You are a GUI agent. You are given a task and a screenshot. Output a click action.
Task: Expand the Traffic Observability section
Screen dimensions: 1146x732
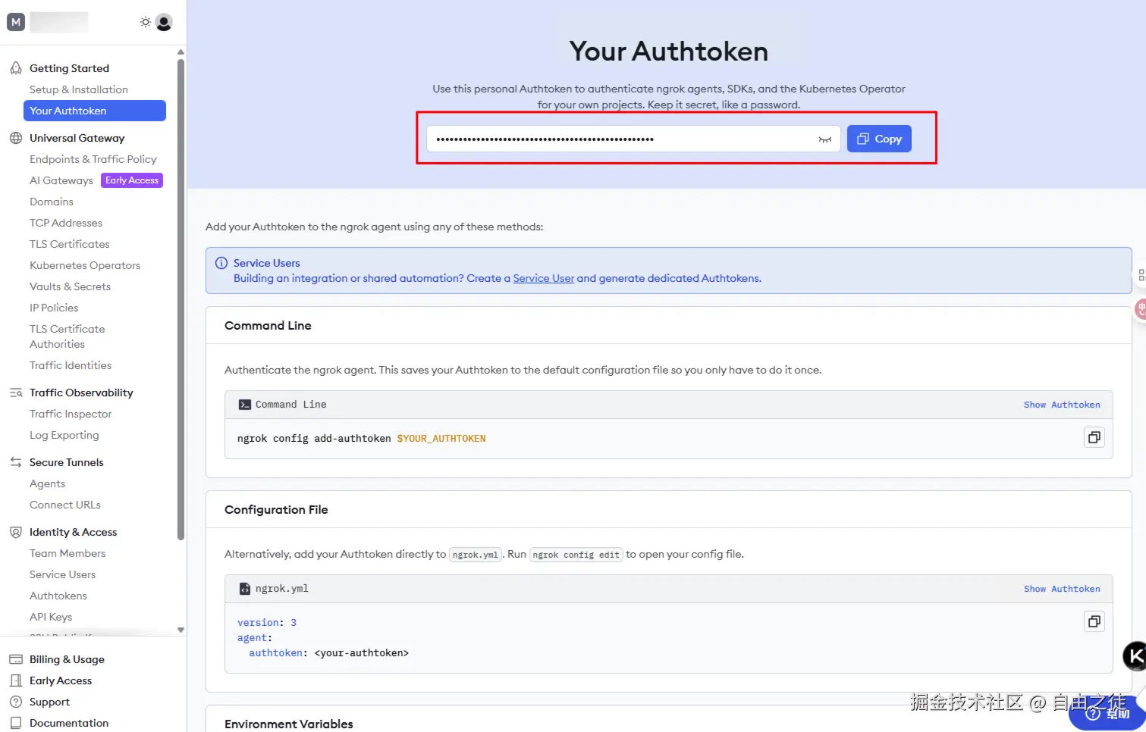(81, 393)
